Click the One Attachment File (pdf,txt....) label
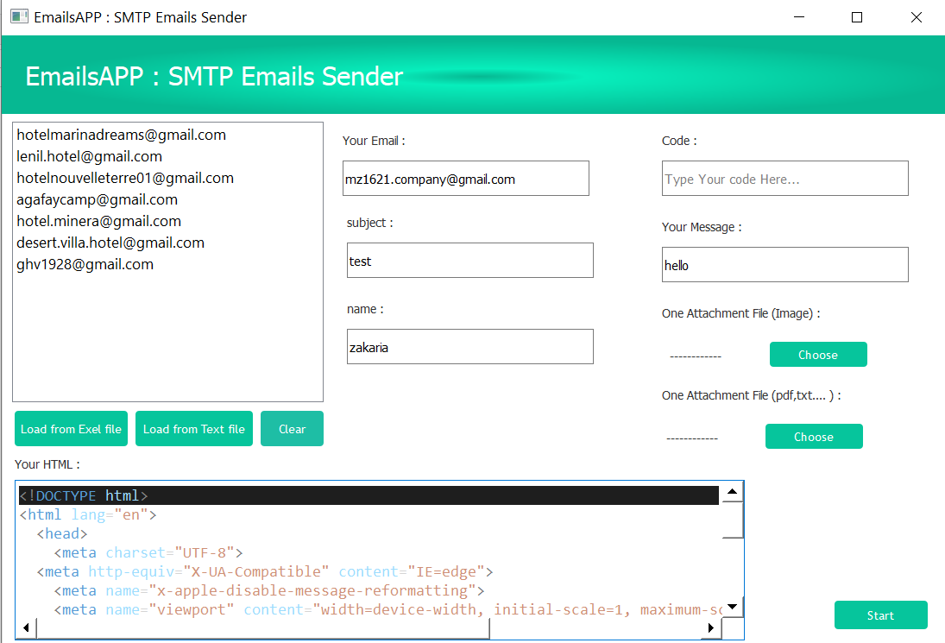Image resolution: width=945 pixels, height=643 pixels. 751,395
